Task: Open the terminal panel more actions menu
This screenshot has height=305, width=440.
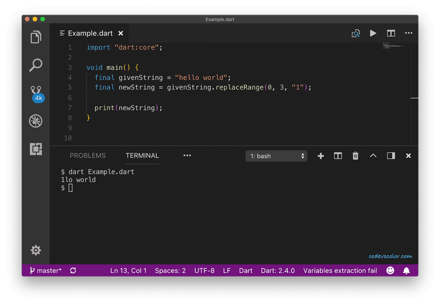Action: click(187, 155)
